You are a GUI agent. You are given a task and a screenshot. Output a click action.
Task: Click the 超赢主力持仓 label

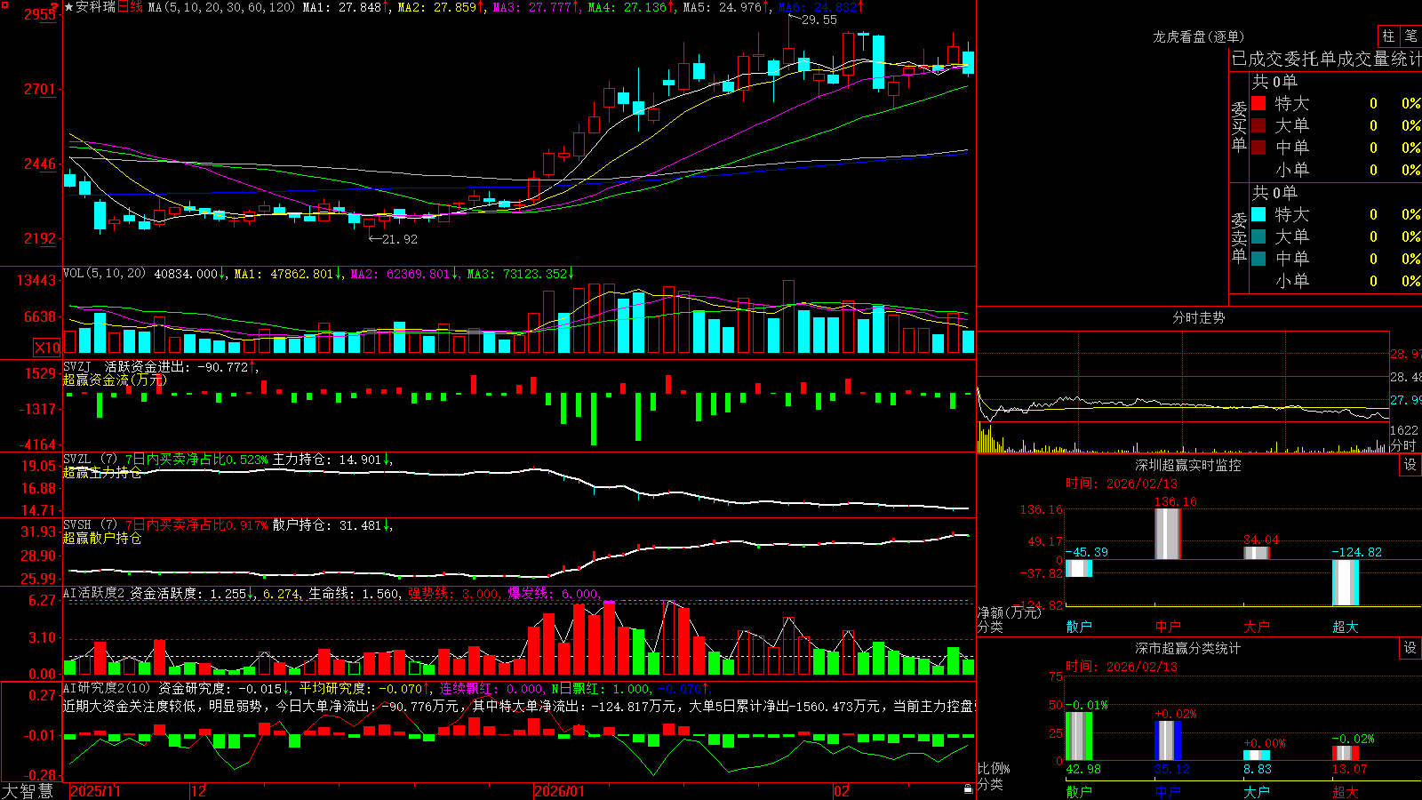(x=102, y=472)
